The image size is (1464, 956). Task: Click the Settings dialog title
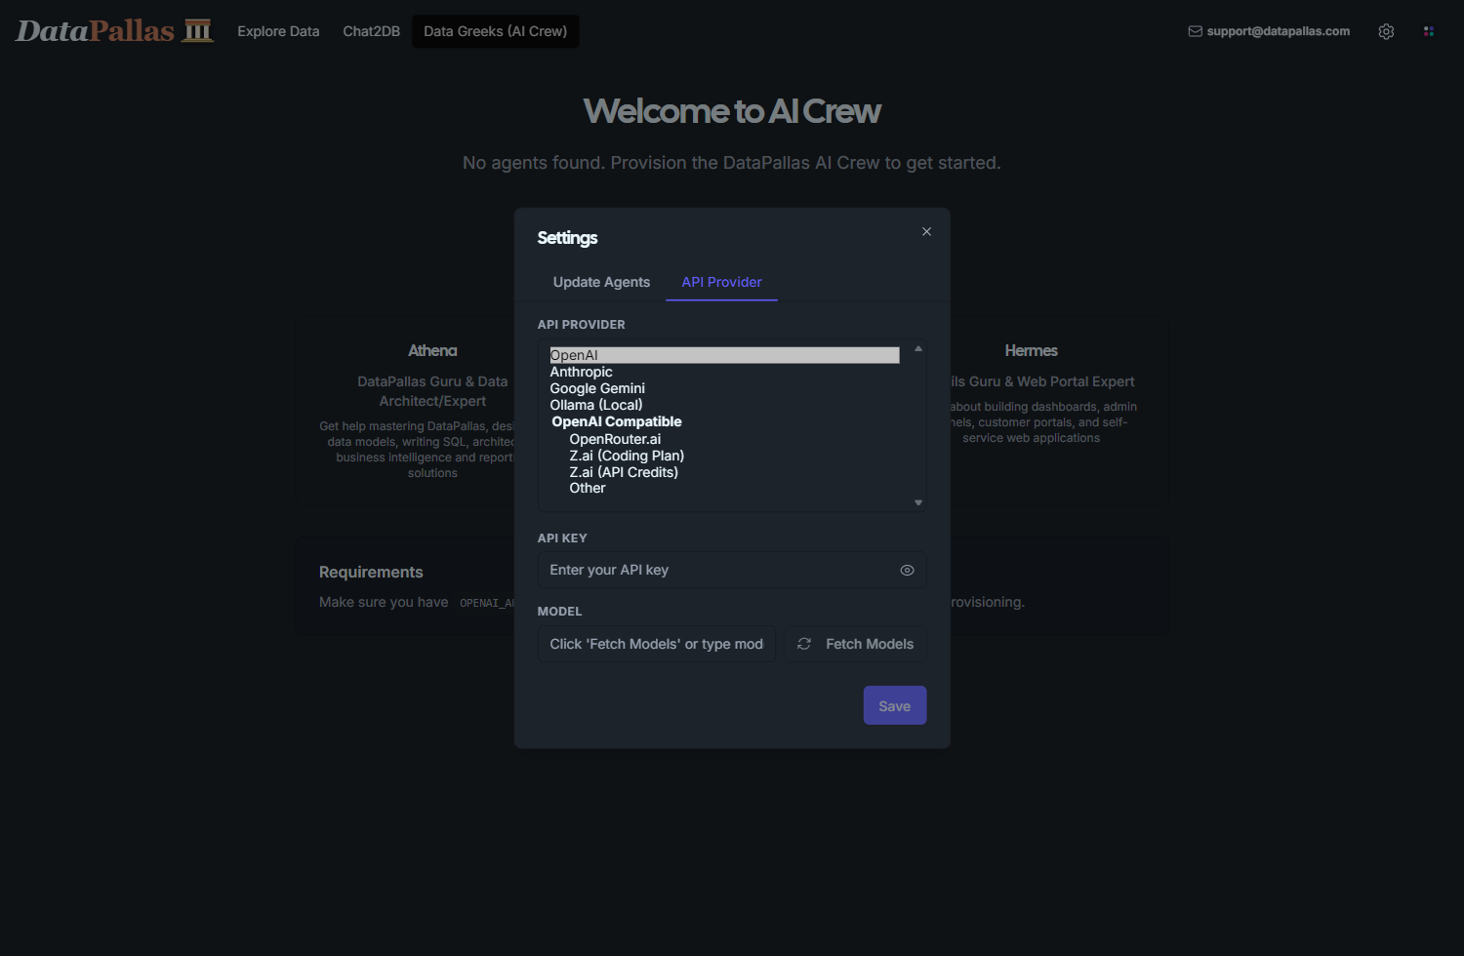[567, 238]
